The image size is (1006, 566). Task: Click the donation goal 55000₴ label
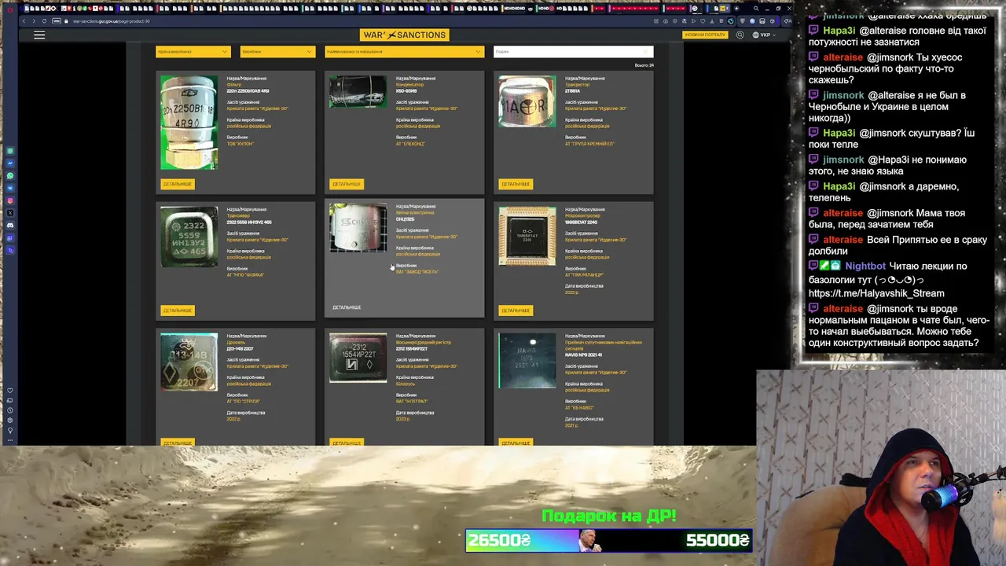718,541
